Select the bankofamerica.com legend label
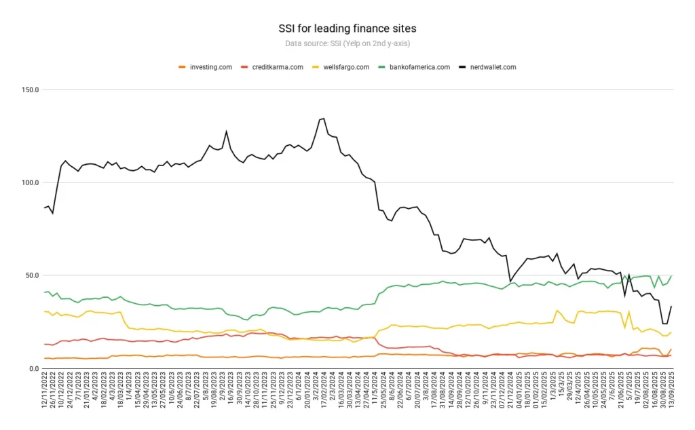This screenshot has width=695, height=430. point(419,67)
